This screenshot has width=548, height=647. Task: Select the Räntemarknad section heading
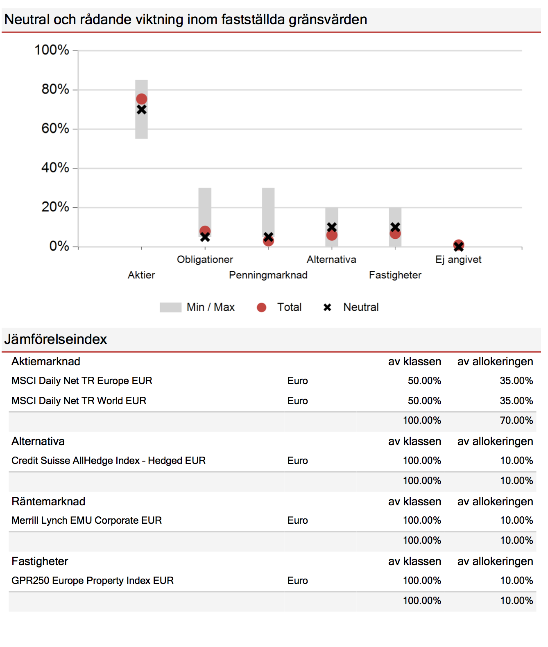(48, 502)
